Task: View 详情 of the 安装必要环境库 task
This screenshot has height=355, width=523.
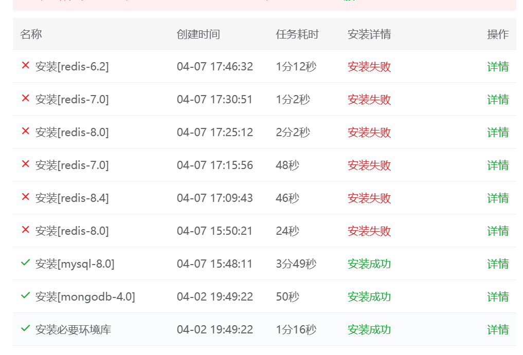Action: (x=498, y=329)
